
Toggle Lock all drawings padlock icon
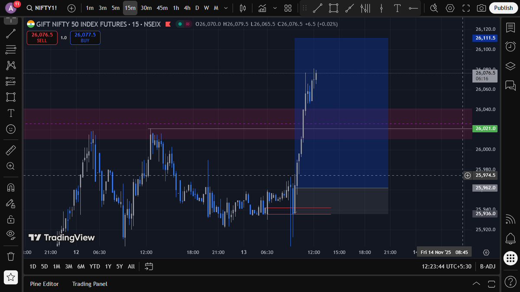coord(11,219)
